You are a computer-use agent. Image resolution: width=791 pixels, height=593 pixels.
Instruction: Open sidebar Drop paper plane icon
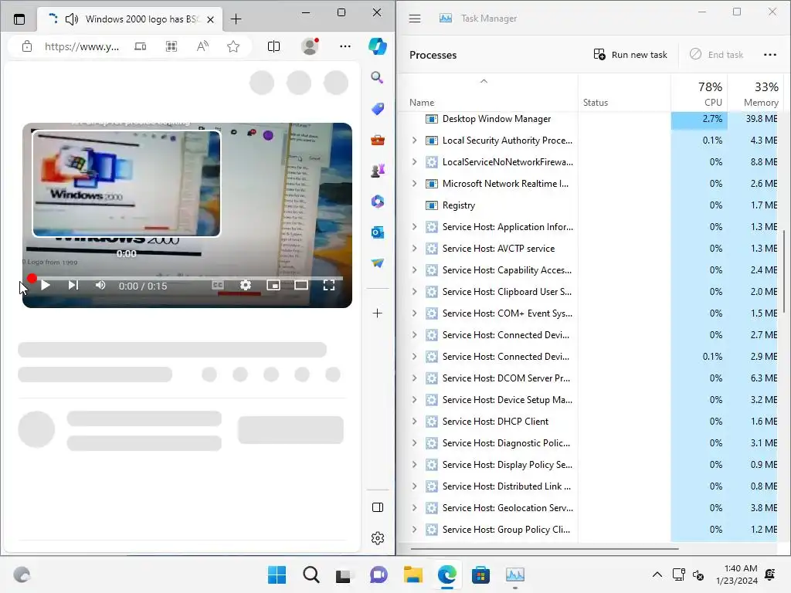tap(377, 263)
